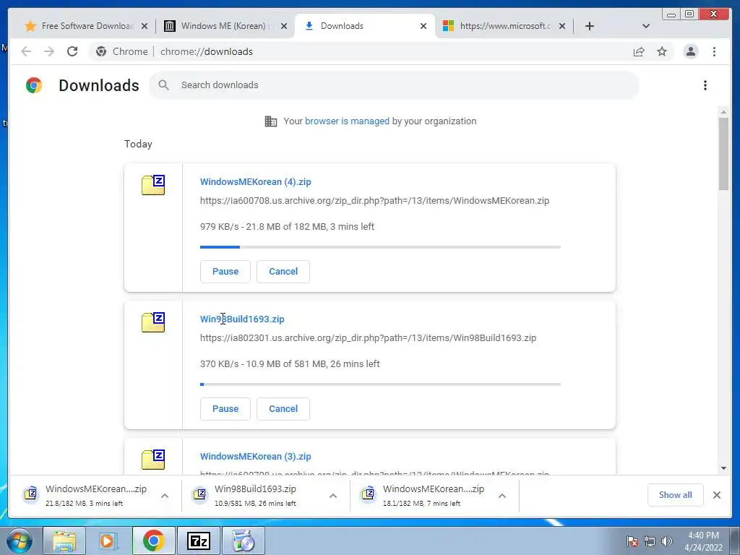Launch Windows Media Player from taskbar
Screen dimensions: 740x555
coord(108,541)
